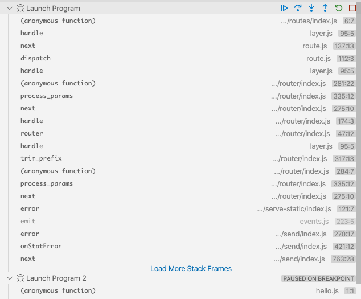
Task: Collapse the Launch Program 2 session
Action: click(x=9, y=278)
